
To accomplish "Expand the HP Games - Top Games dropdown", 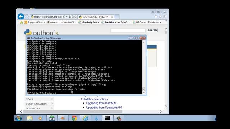I will pyautogui.click(x=160, y=22).
